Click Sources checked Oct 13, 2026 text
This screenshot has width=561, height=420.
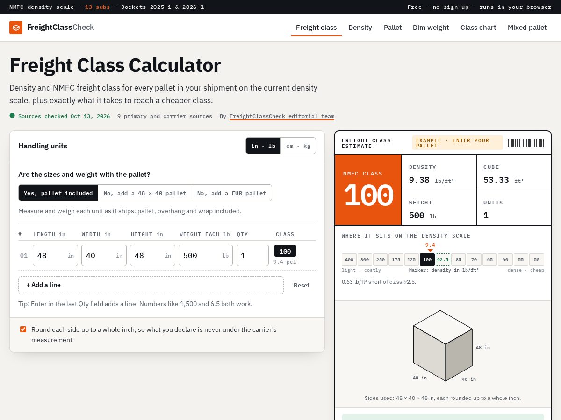pos(64,116)
